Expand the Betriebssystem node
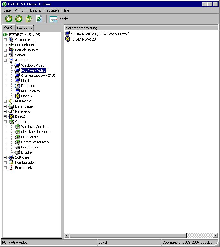Screen dimensions: 220x247 (5, 50)
